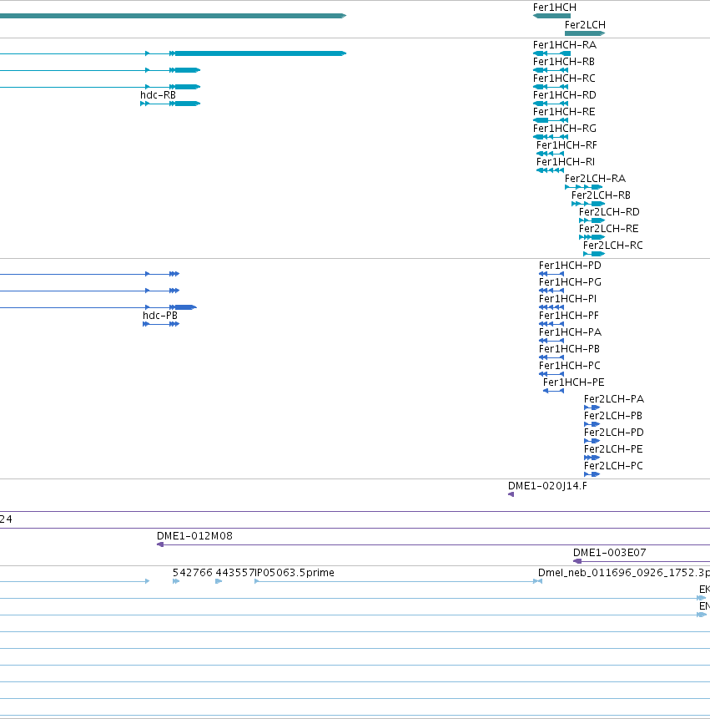
Task: Select the Fer1HCH-PI protein feature
Action: 551,307
